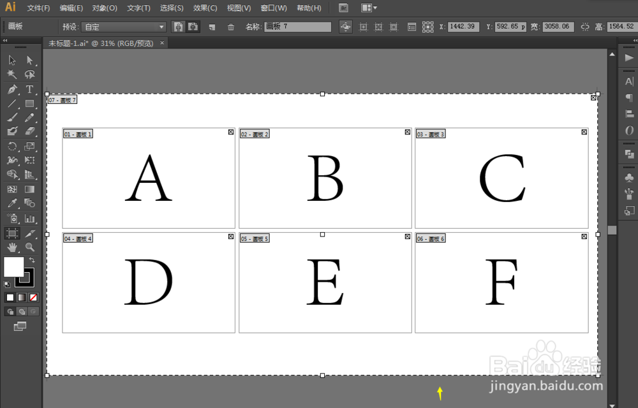Toggle constrain width and height proportions
Screen dimensions: 638x408
[584, 27]
